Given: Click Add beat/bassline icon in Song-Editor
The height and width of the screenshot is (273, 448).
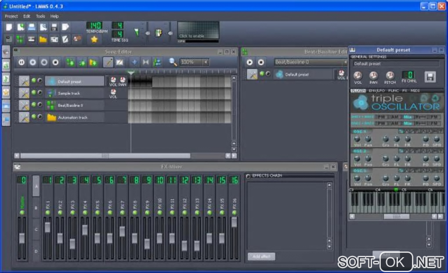Looking at the screenshot, I should (69, 62).
